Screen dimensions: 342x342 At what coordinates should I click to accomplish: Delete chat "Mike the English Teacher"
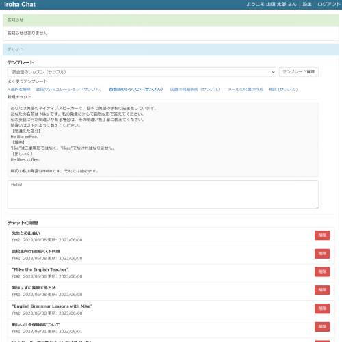pos(322,272)
